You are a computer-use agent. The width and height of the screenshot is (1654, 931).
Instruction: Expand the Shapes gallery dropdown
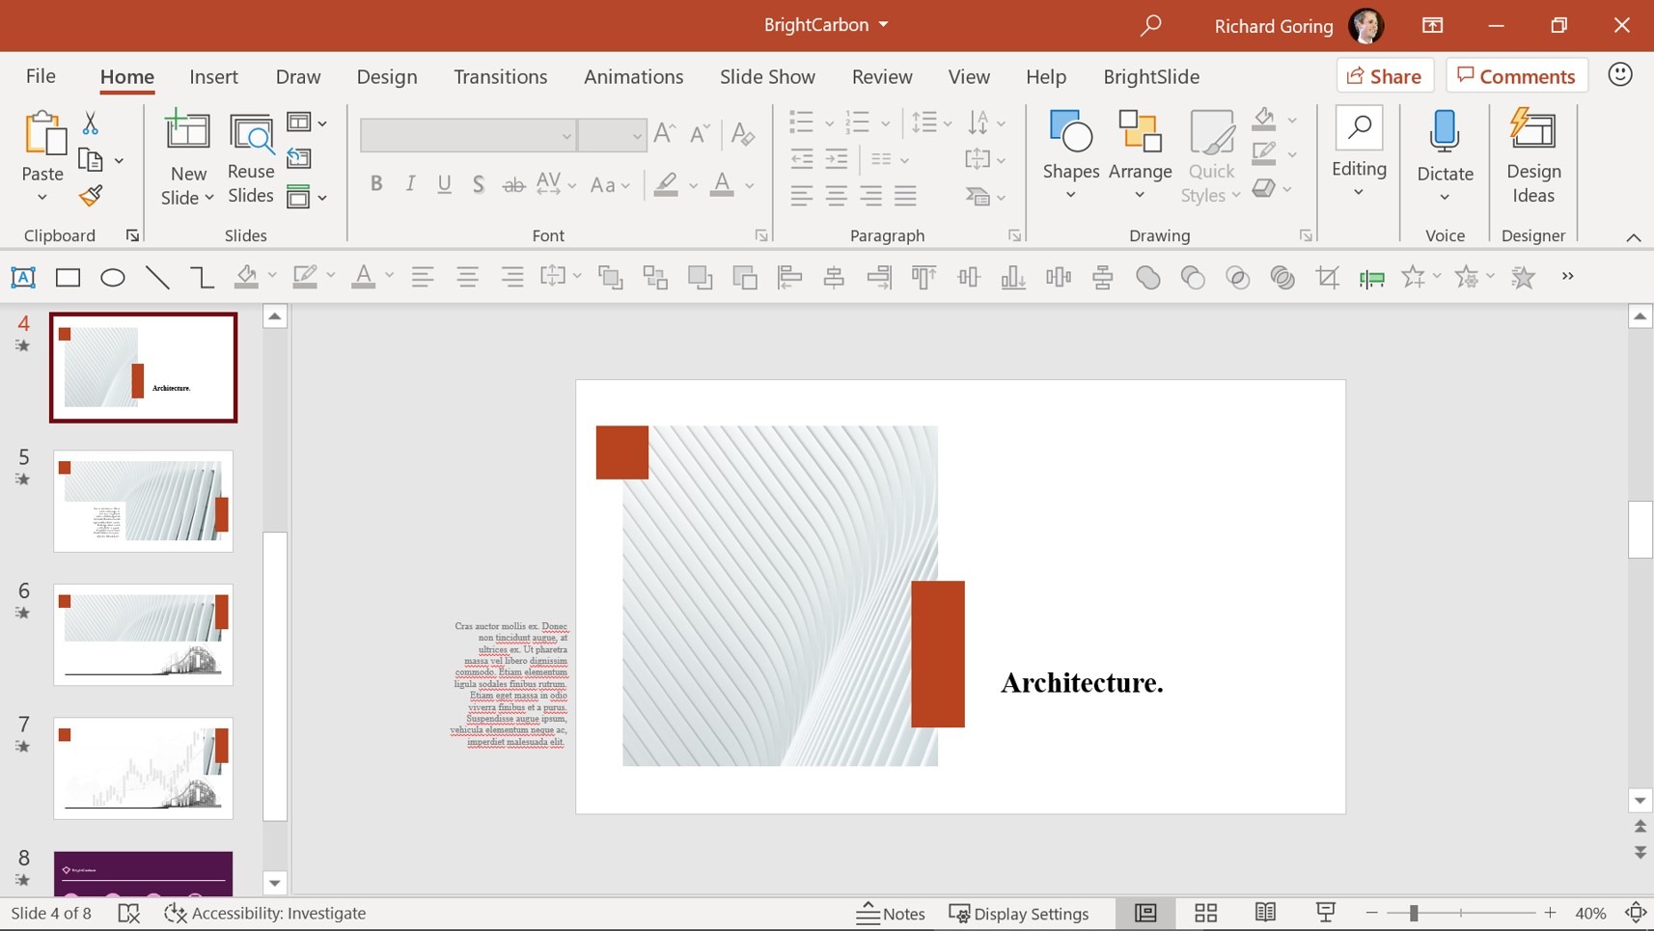click(x=1070, y=159)
